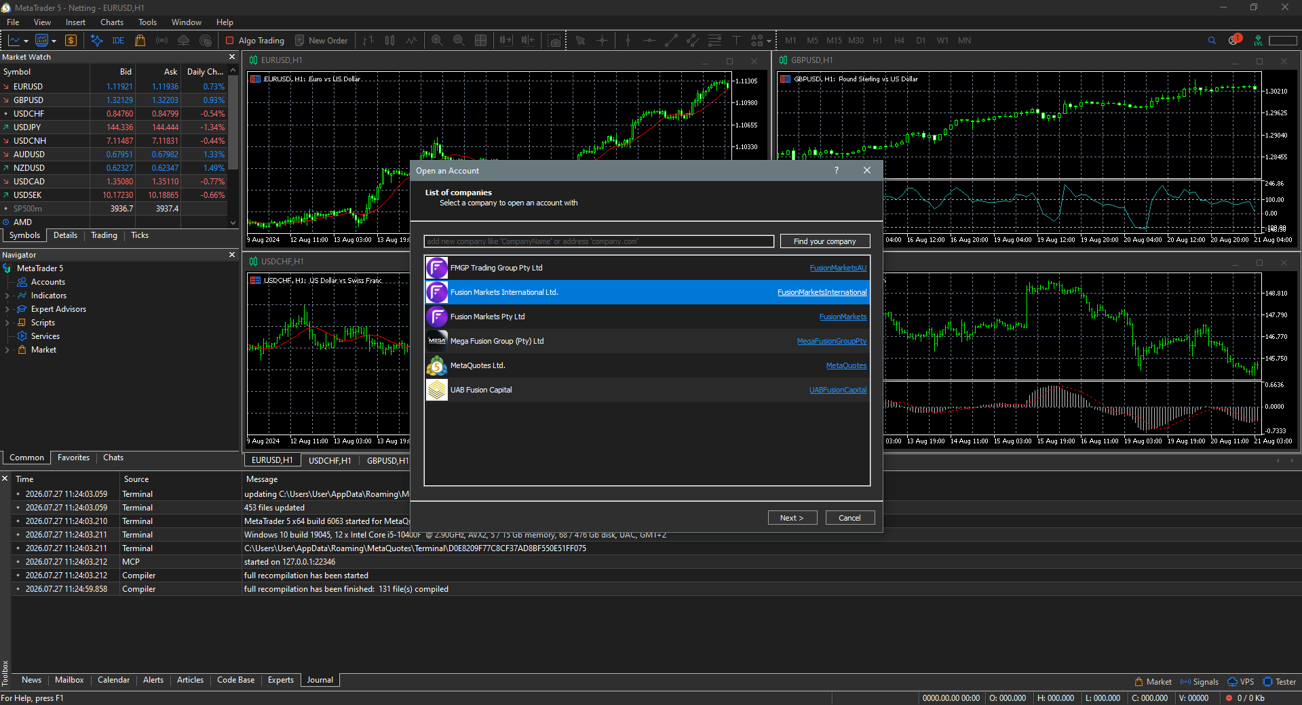
Task: Insert a text label with T tool
Action: pos(736,41)
